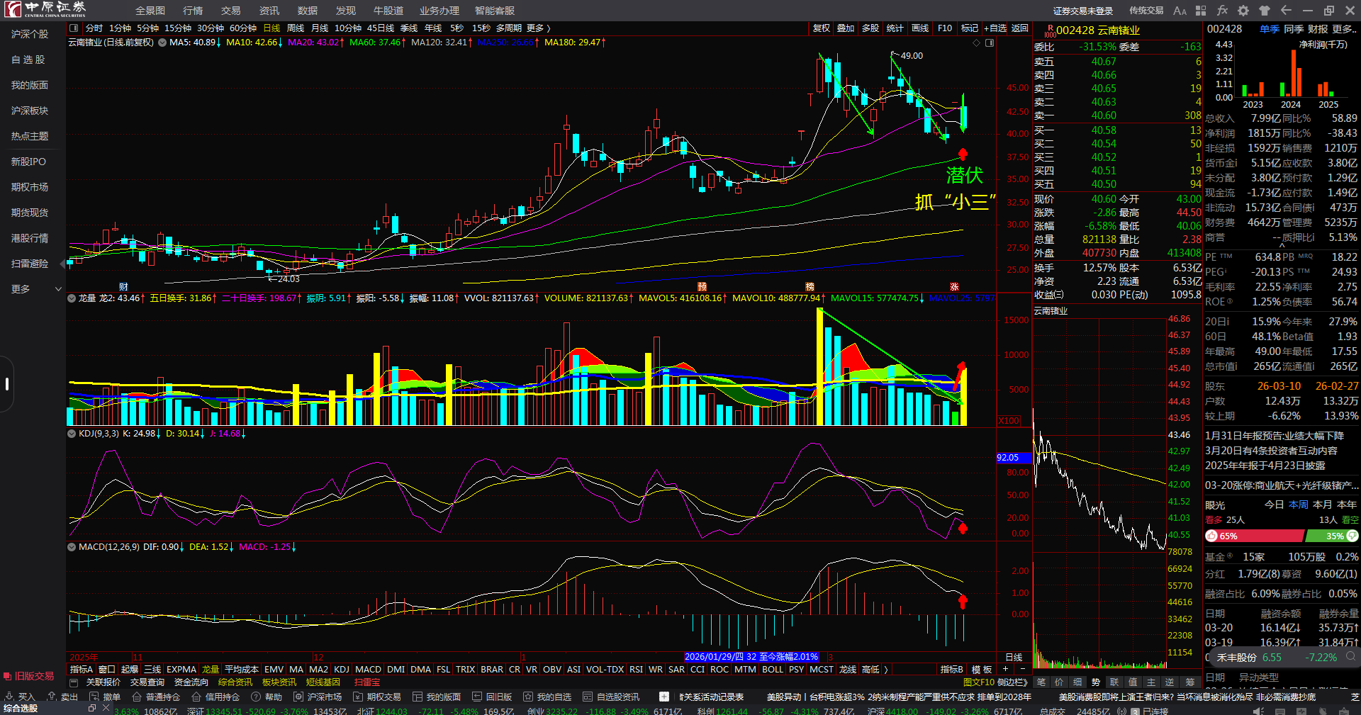This screenshot has width=1361, height=715.
Task: Click the left edge panel handle
Action: pyautogui.click(x=6, y=384)
